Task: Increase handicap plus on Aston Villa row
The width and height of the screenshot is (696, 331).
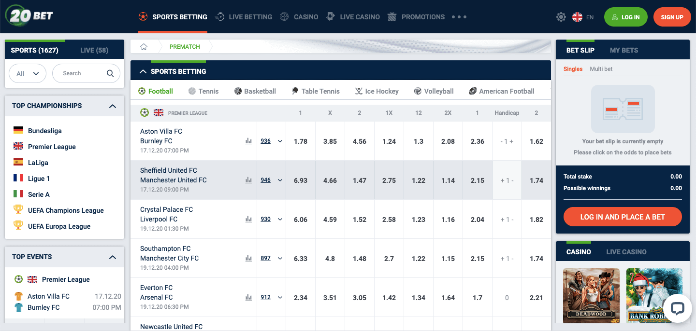Action: click(511, 141)
